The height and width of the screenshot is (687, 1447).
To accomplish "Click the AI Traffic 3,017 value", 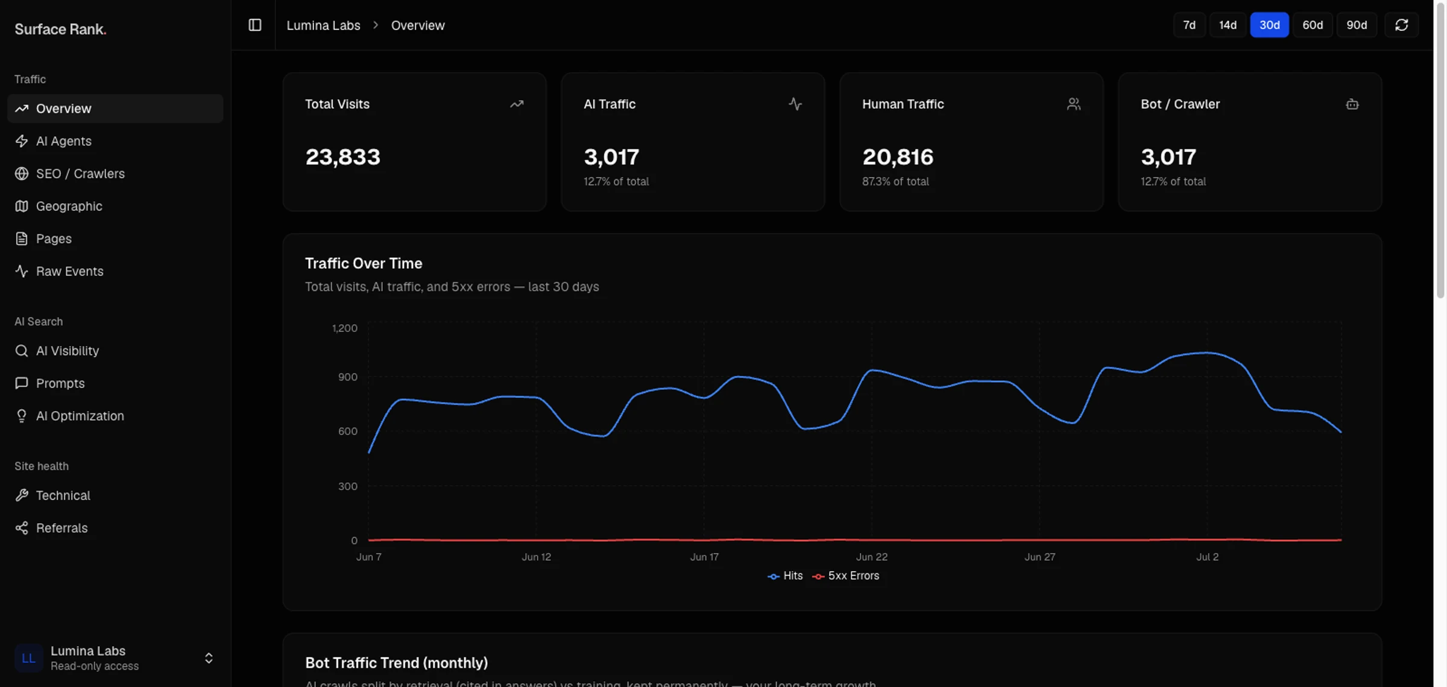I will [x=611, y=157].
